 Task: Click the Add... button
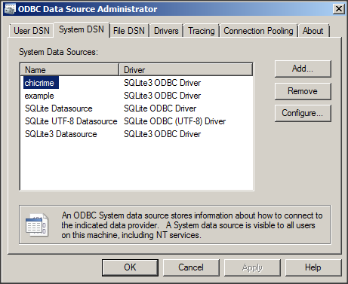303,69
